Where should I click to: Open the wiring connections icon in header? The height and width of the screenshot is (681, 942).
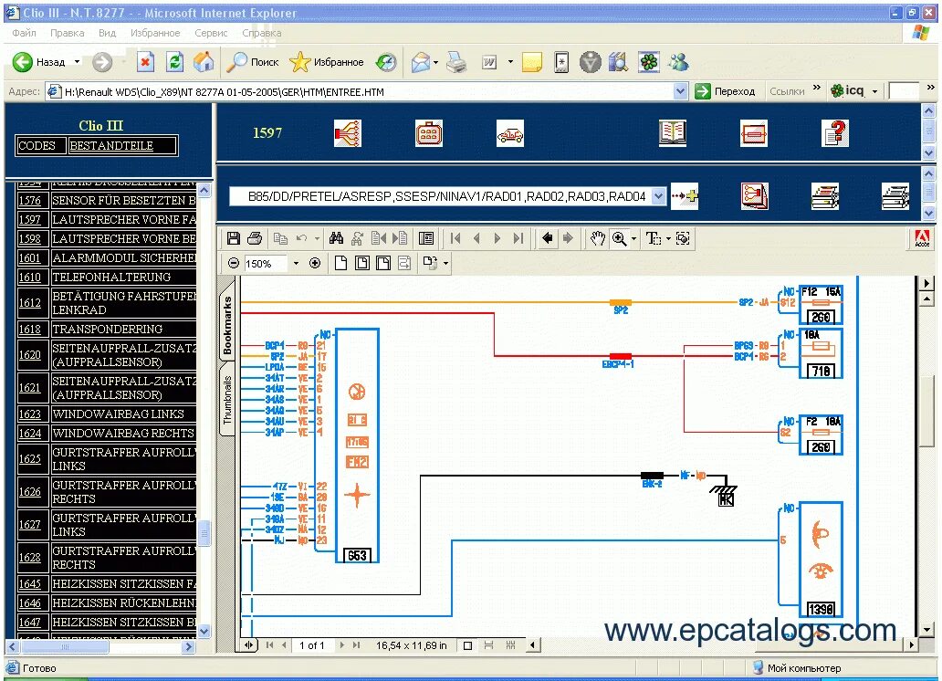(x=348, y=133)
